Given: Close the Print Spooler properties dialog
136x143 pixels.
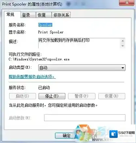Looking at the screenshot, I should pyautogui.click(x=127, y=3).
